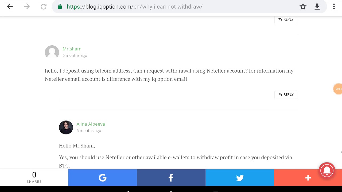The width and height of the screenshot is (342, 192).
Task: Click the browser forward arrow
Action: click(x=27, y=7)
